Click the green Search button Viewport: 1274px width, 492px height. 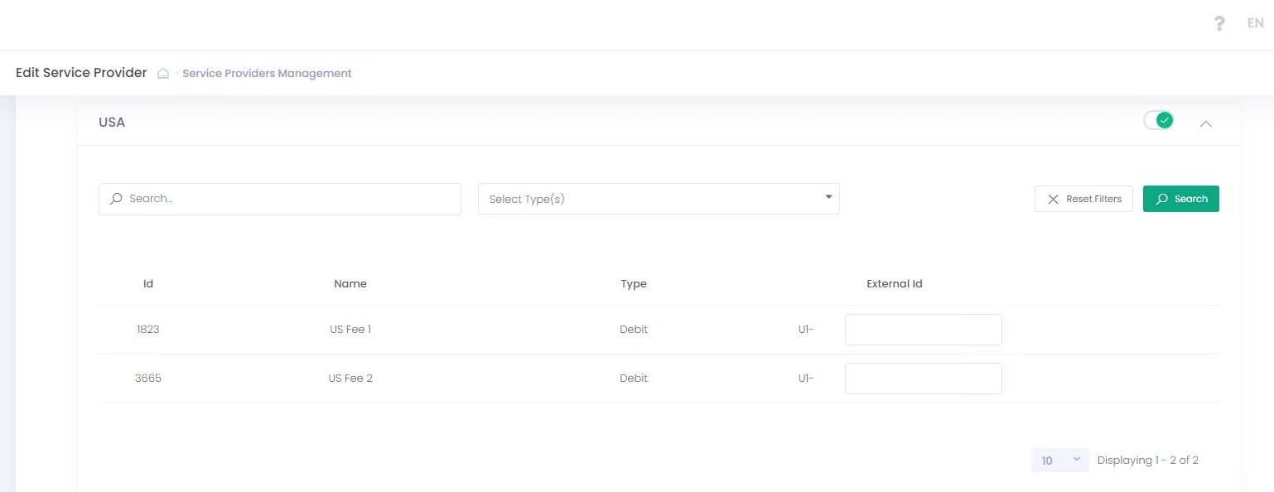(1180, 199)
